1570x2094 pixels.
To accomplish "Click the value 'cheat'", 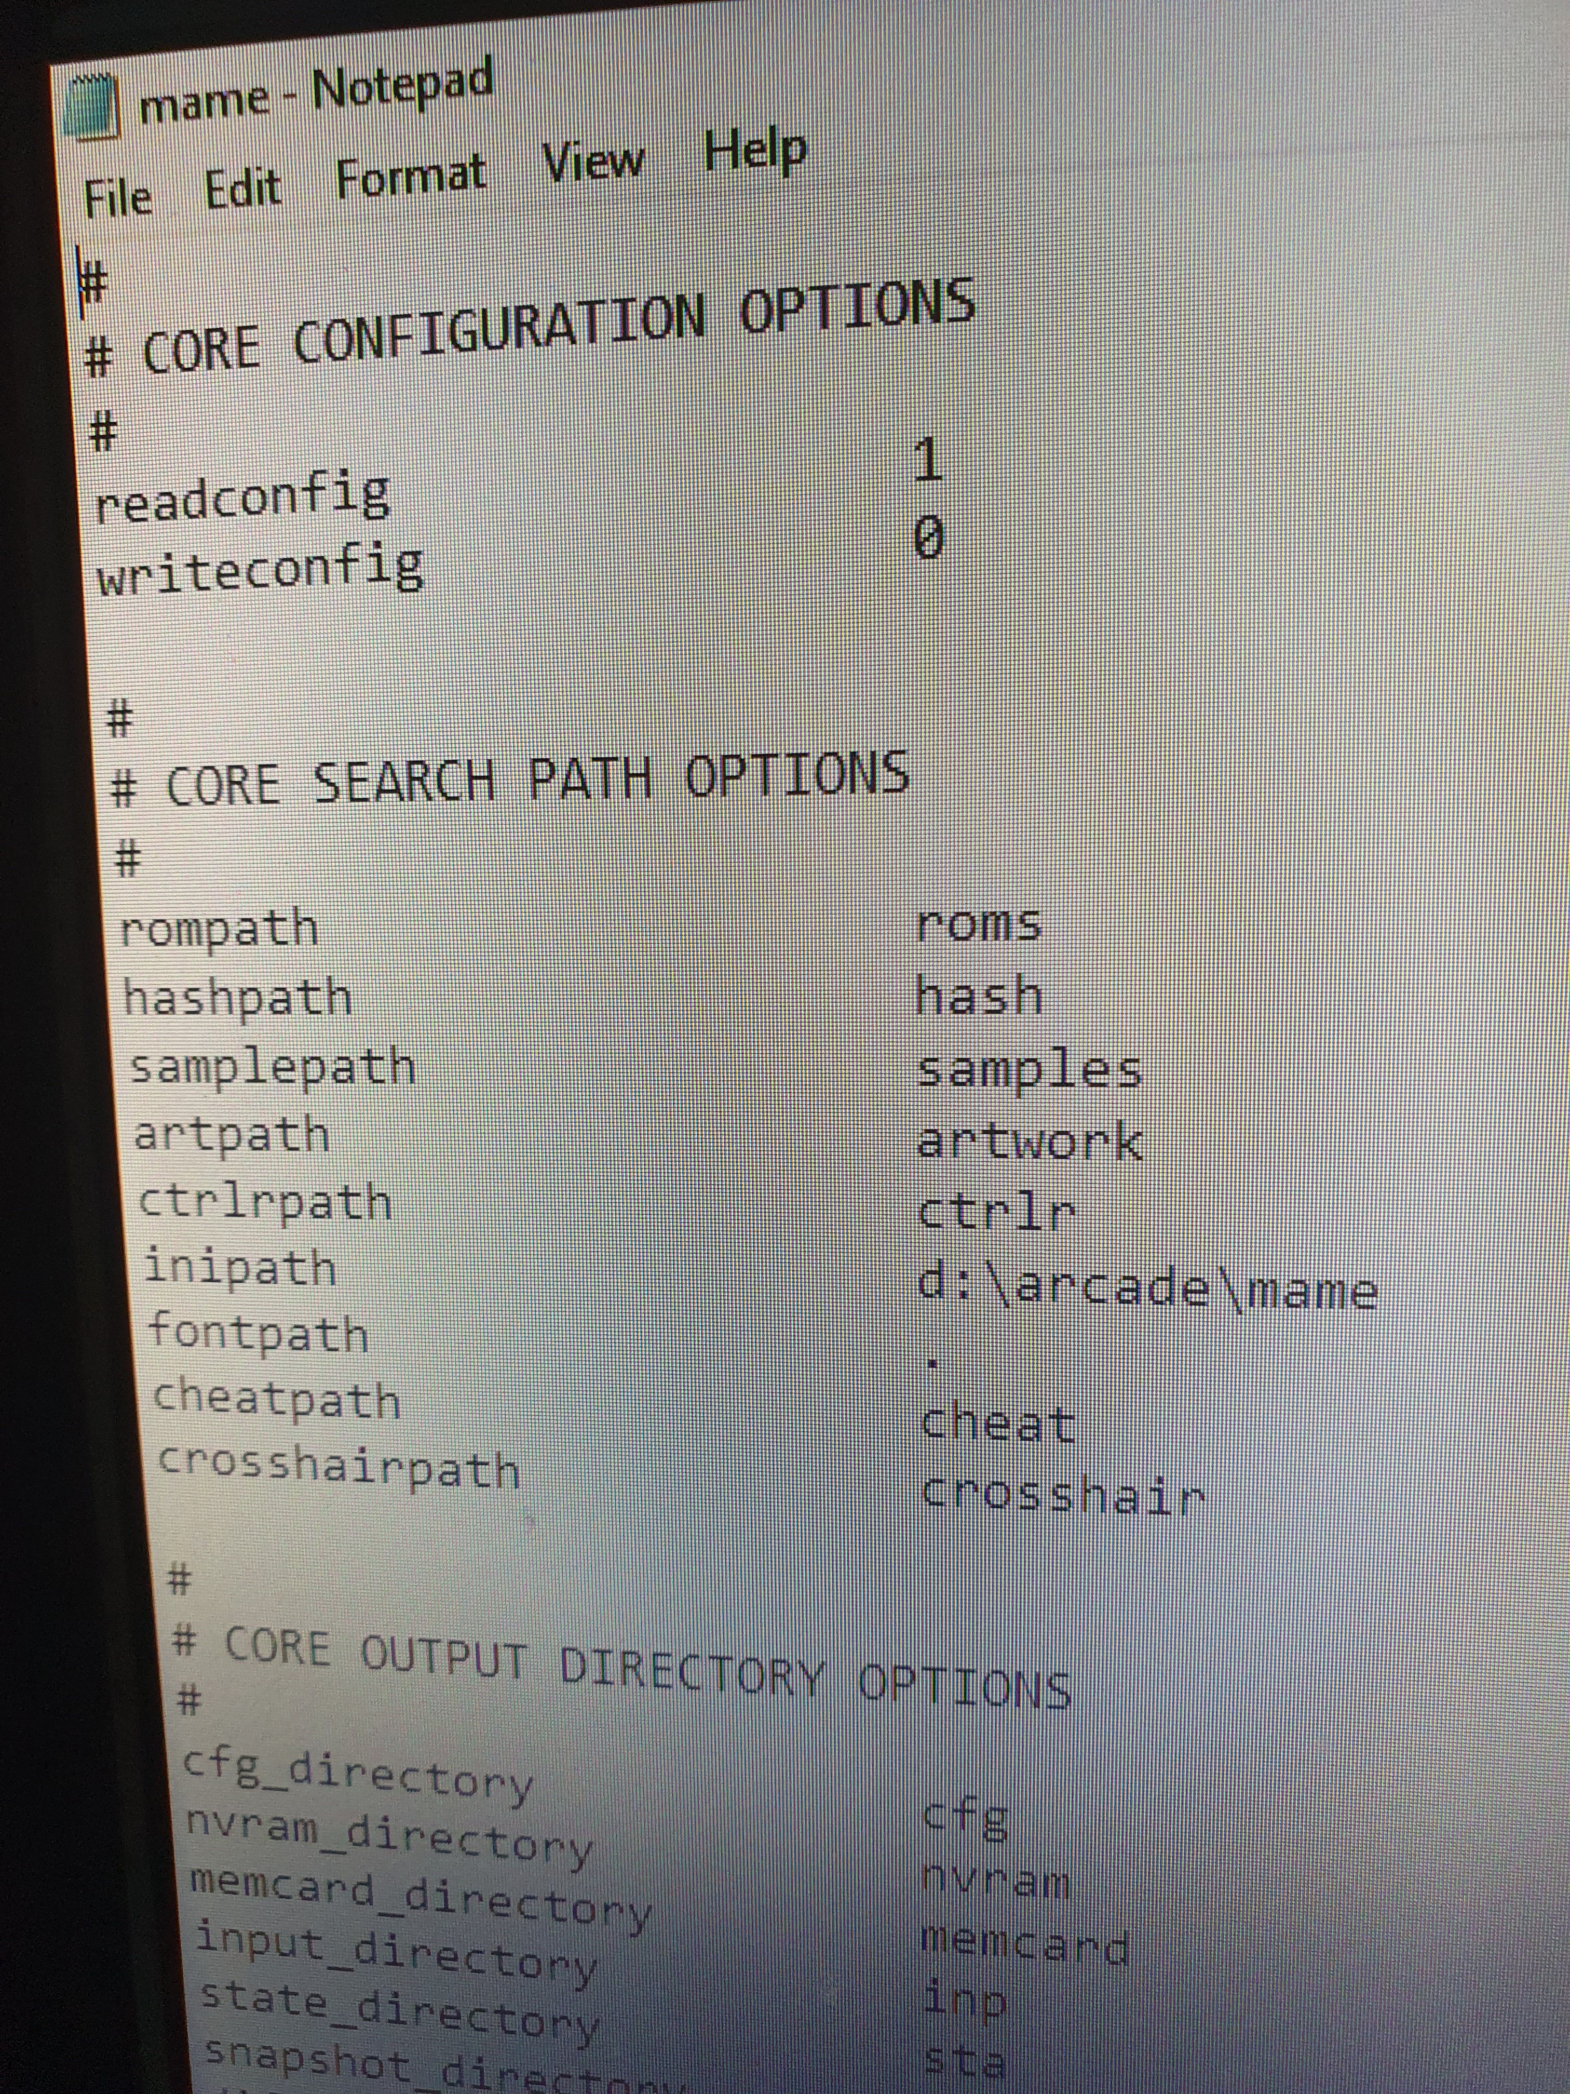I will [x=999, y=1424].
